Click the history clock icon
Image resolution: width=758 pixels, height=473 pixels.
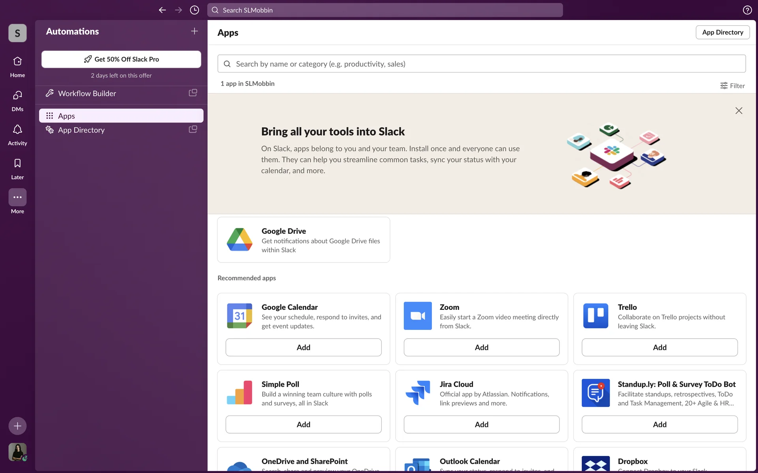click(194, 10)
